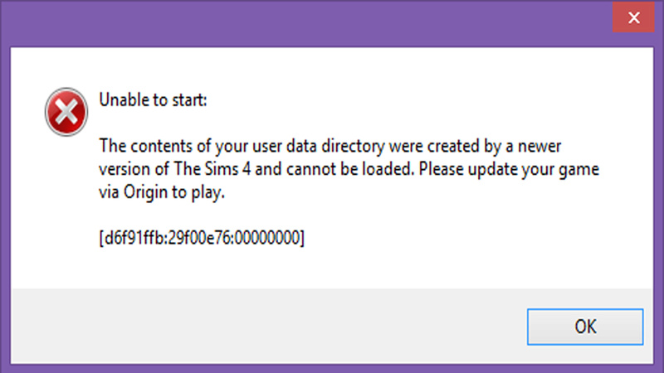Click '00000000' segment of the error code
Screen dimensions: 664x373
266,238
